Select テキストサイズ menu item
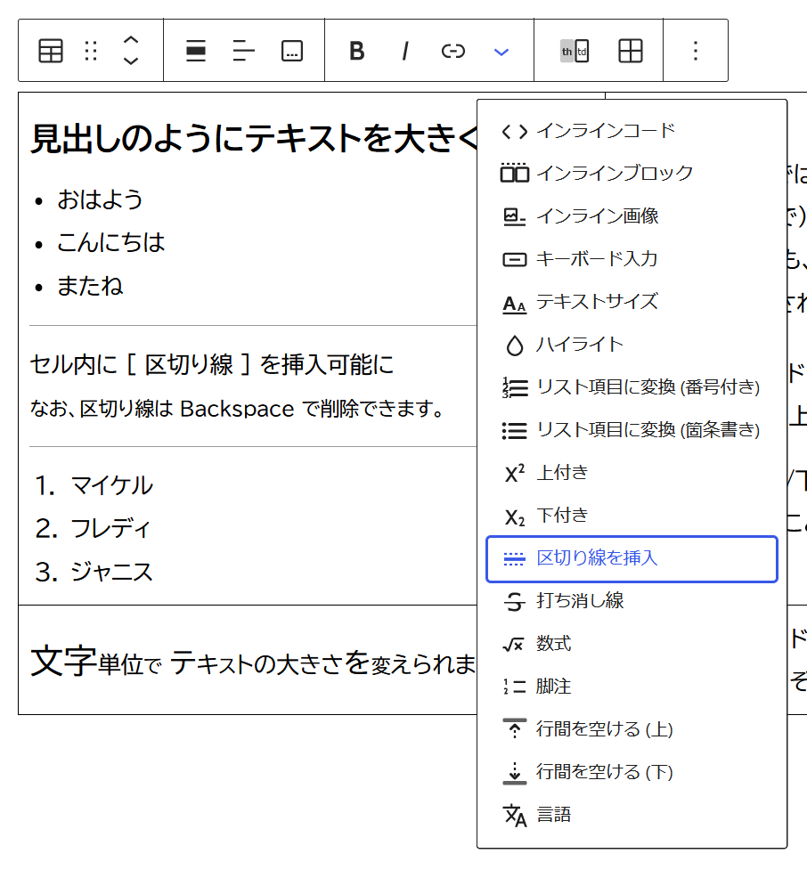 pyautogui.click(x=632, y=302)
